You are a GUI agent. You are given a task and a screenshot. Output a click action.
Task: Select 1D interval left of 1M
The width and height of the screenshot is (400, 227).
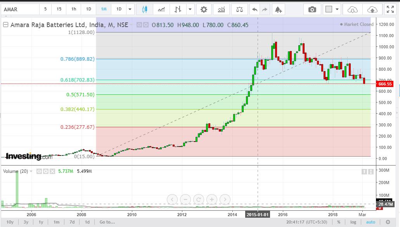(88, 9)
